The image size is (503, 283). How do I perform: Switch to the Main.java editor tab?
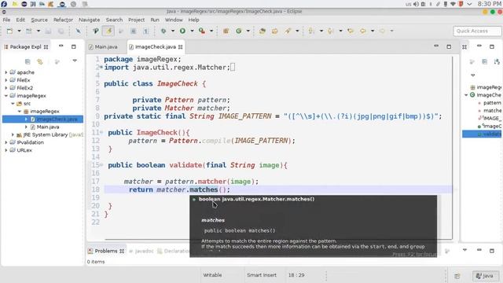coord(103,47)
